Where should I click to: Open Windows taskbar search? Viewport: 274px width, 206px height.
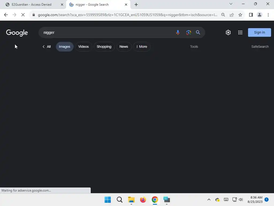(120, 200)
